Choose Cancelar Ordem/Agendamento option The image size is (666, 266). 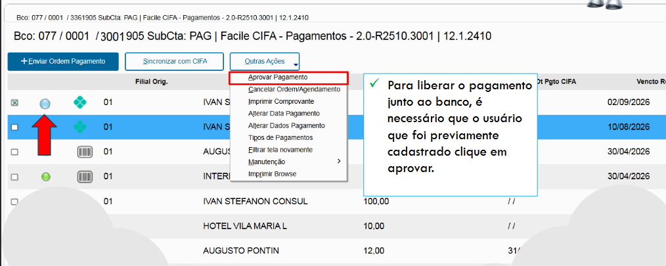coord(294,90)
